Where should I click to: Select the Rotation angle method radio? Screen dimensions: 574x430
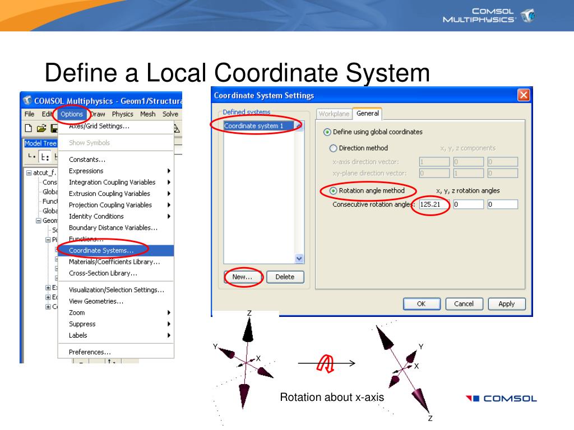(333, 190)
